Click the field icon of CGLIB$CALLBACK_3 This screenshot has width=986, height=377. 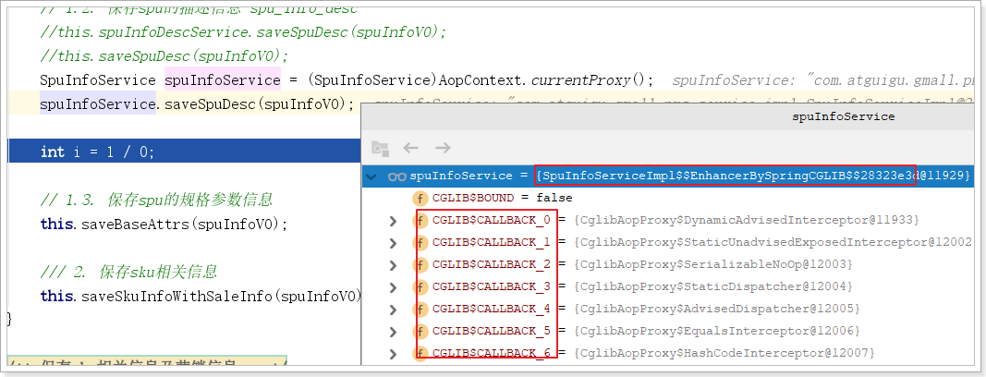pos(420,286)
